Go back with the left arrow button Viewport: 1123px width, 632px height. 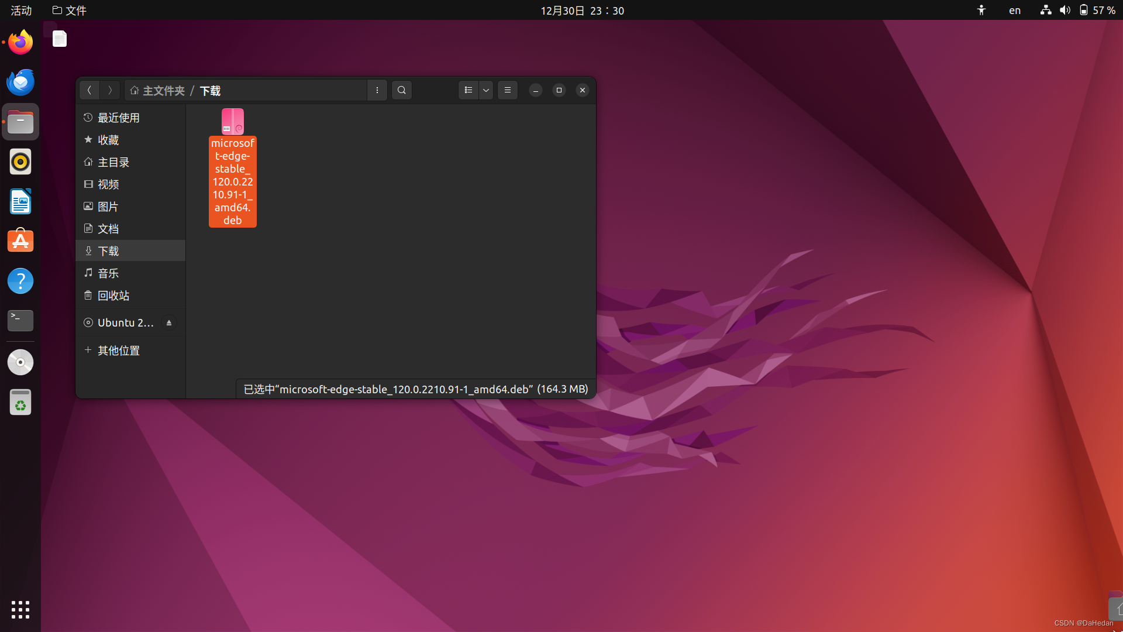(x=89, y=90)
